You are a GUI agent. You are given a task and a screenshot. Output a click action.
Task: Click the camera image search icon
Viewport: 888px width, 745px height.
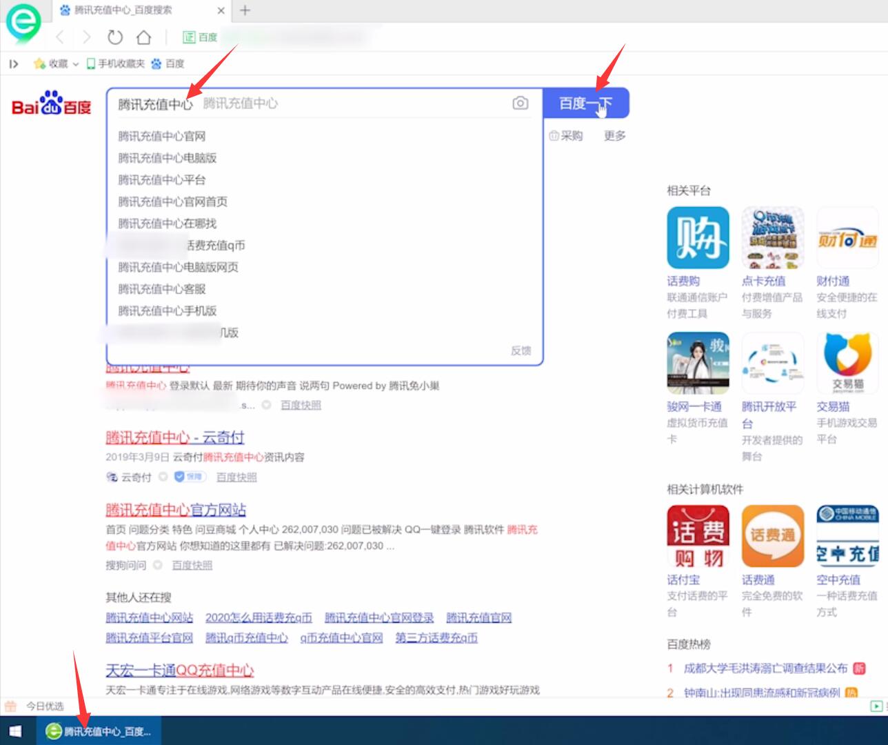pos(521,103)
